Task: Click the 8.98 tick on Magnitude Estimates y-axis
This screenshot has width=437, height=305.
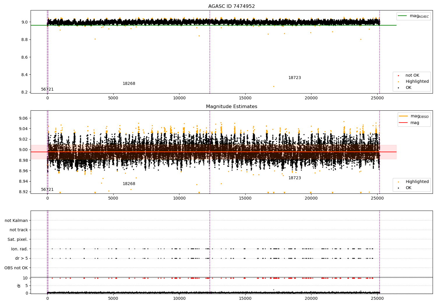Action: (x=23, y=160)
